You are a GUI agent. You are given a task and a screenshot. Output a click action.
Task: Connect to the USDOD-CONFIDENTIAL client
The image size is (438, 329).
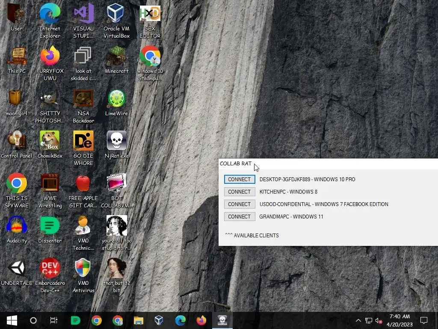pos(240,204)
